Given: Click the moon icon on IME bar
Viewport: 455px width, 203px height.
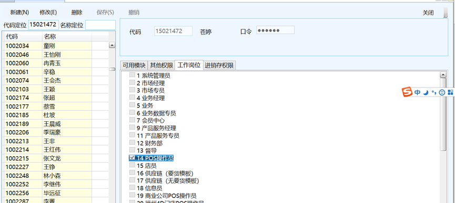Looking at the screenshot, I should pyautogui.click(x=426, y=92).
